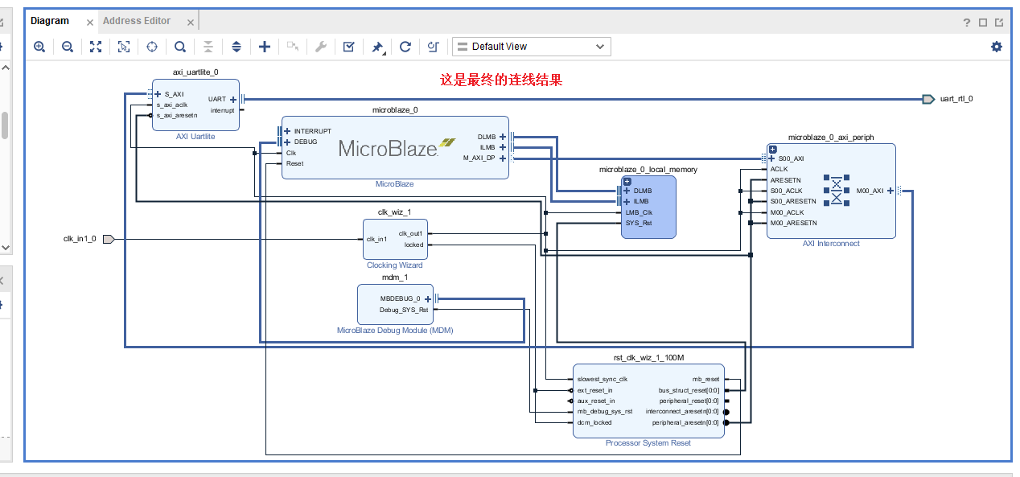Screen dimensions: 1020x477
Task: Toggle the pin attributes toolbar icon
Action: click(x=376, y=47)
